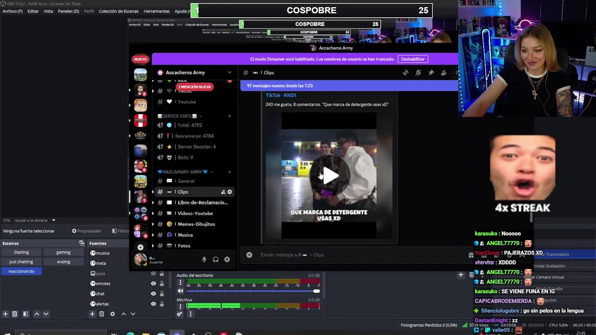Open the Videos-Youtube channel
Screen dimensions: 596x335
point(194,213)
